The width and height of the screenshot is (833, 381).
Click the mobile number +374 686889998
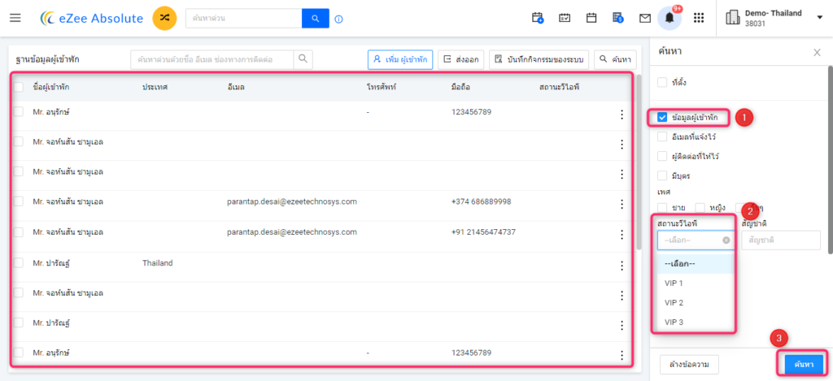482,201
